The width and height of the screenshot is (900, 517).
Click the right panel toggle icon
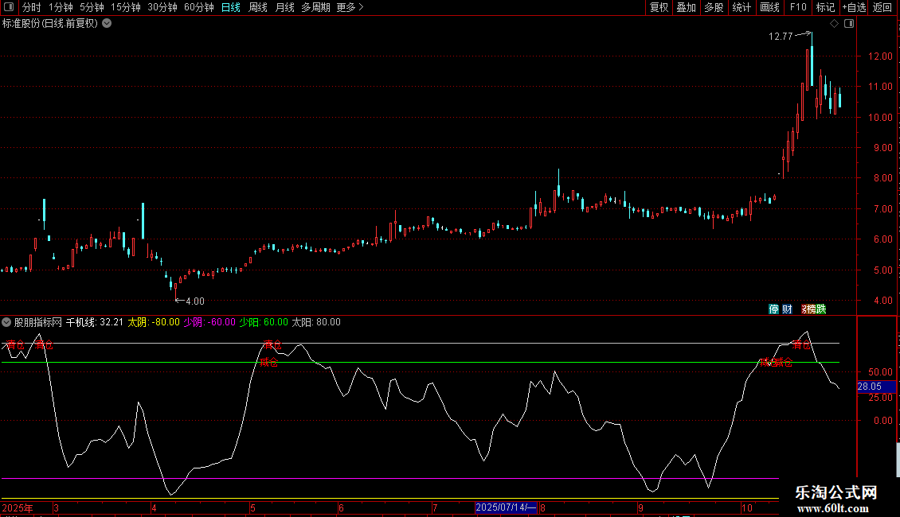849,24
